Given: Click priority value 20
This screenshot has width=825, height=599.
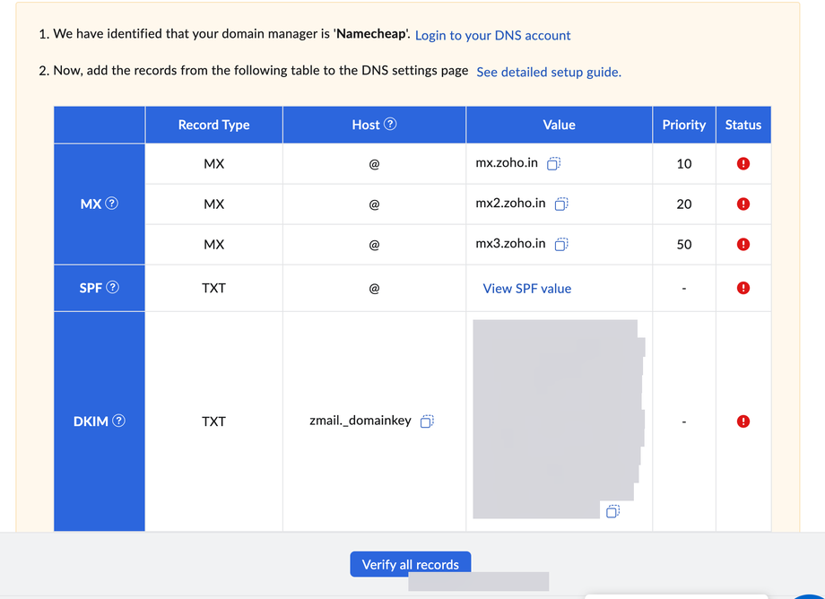Looking at the screenshot, I should (x=684, y=204).
